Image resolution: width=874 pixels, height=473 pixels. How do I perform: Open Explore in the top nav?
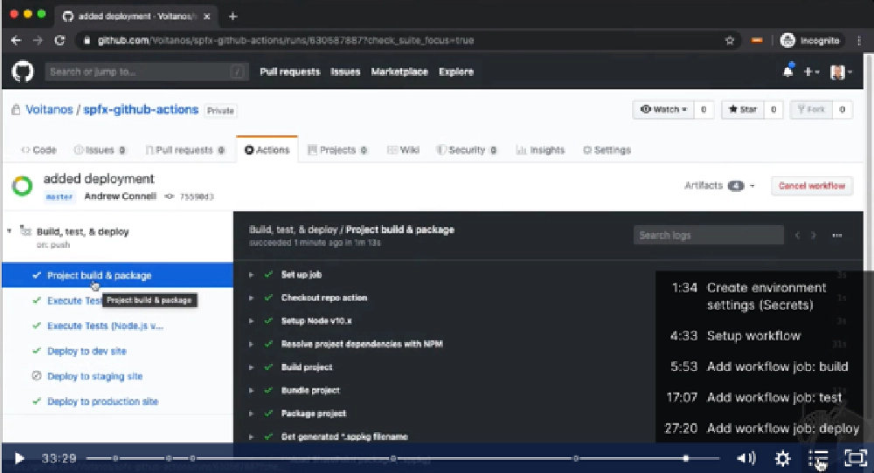point(456,72)
